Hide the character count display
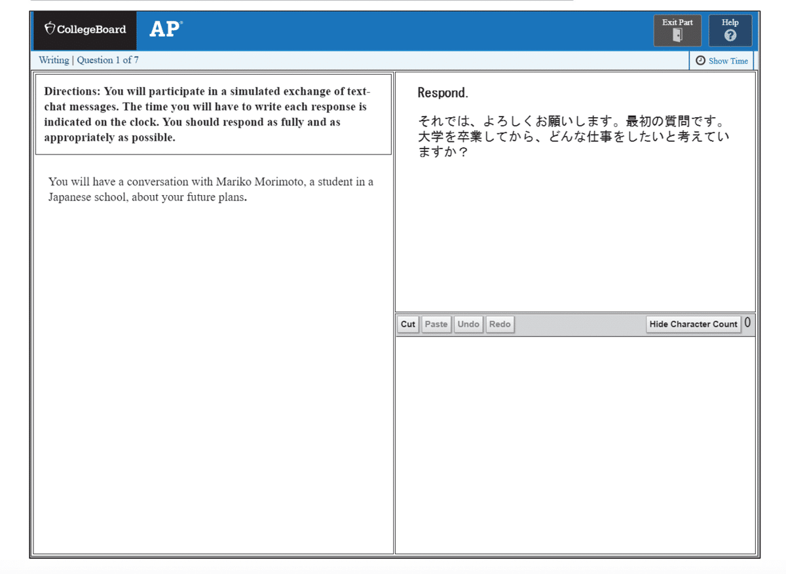The image size is (786, 574). click(693, 324)
